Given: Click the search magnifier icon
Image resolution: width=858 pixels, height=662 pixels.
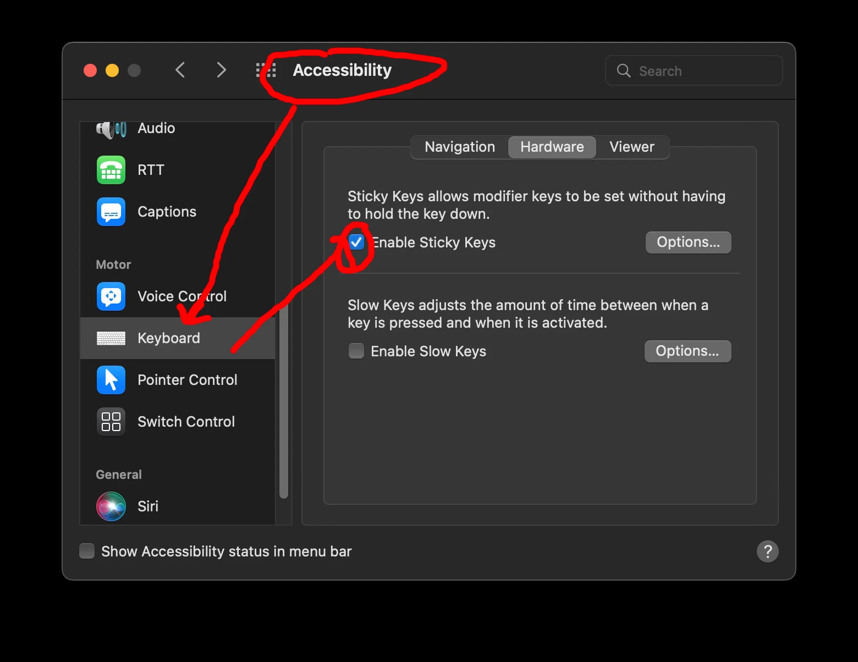Looking at the screenshot, I should pyautogui.click(x=624, y=70).
